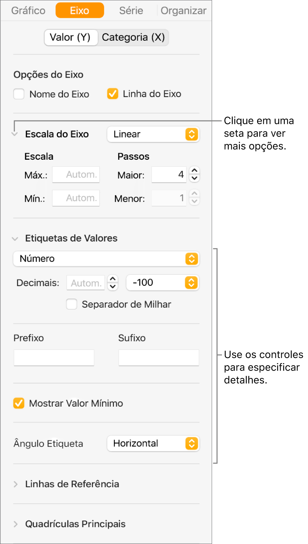Screen dimensions: 308x544
Task: Collapse the Escala do Eixo section
Action: tap(15, 134)
